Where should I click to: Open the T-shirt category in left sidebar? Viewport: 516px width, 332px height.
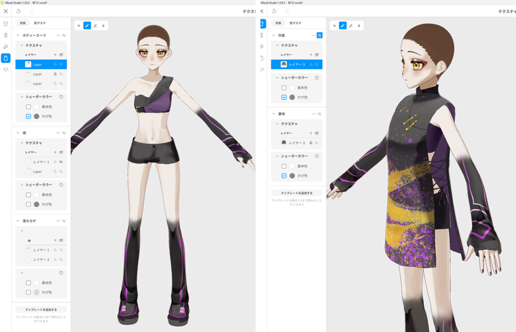tap(6, 24)
